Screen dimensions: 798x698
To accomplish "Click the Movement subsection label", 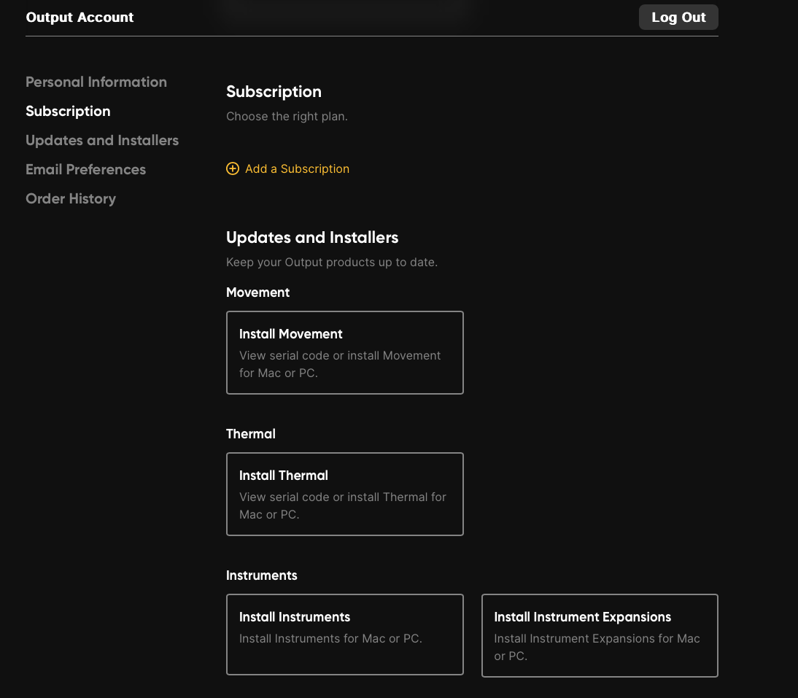I will [x=258, y=292].
